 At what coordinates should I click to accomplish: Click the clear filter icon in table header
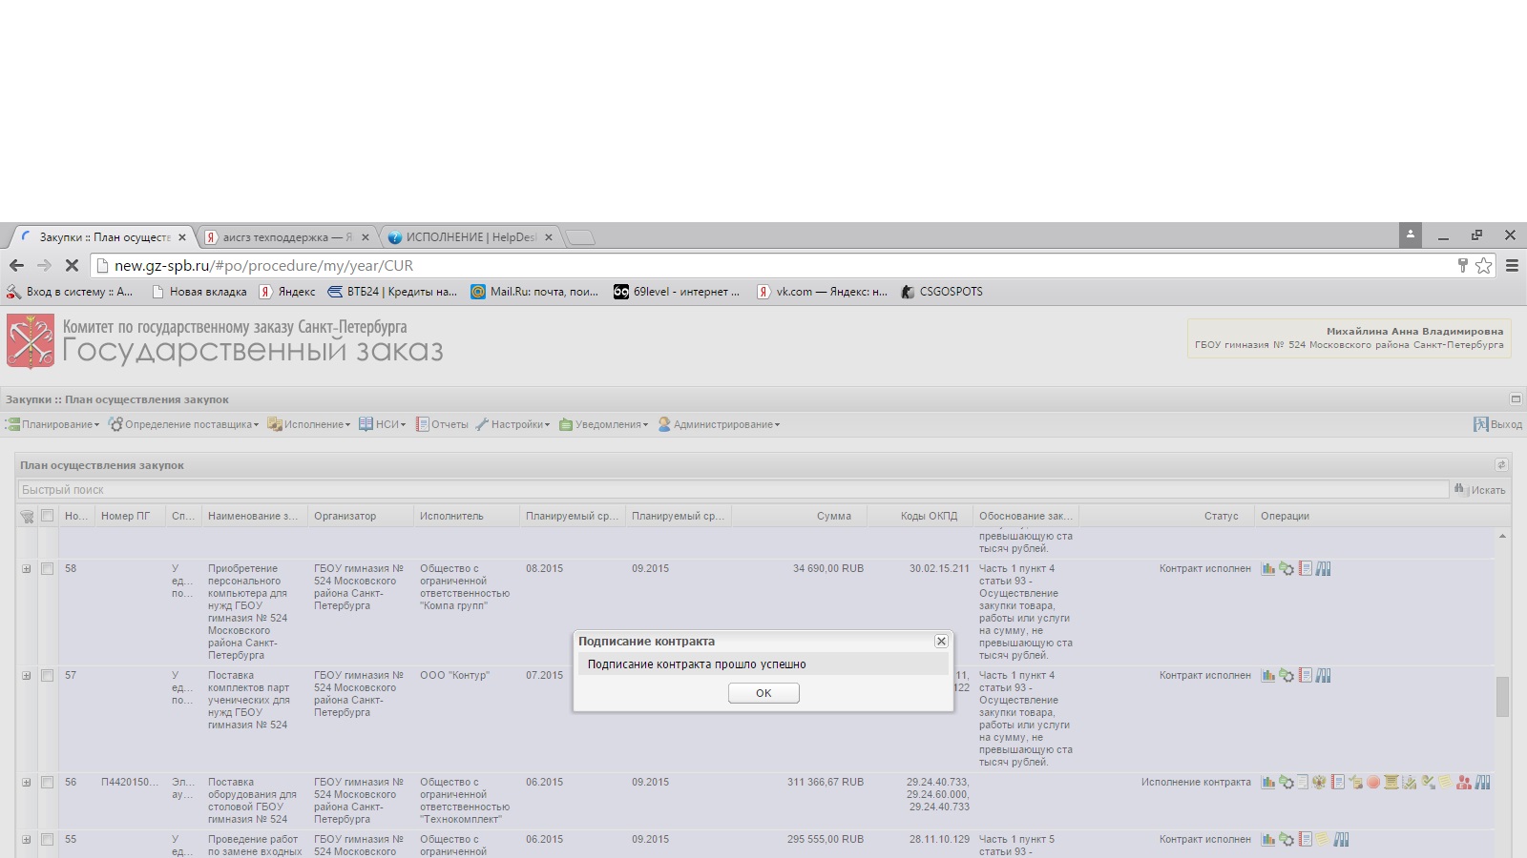pyautogui.click(x=27, y=516)
